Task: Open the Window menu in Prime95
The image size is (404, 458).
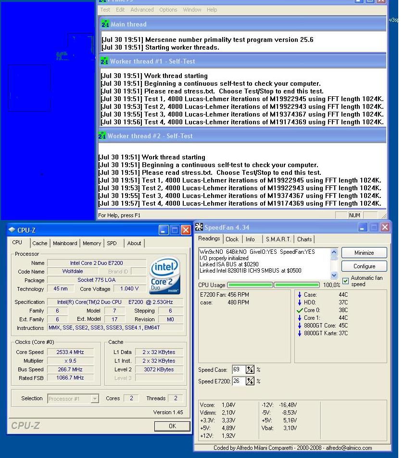Action: pos(192,10)
